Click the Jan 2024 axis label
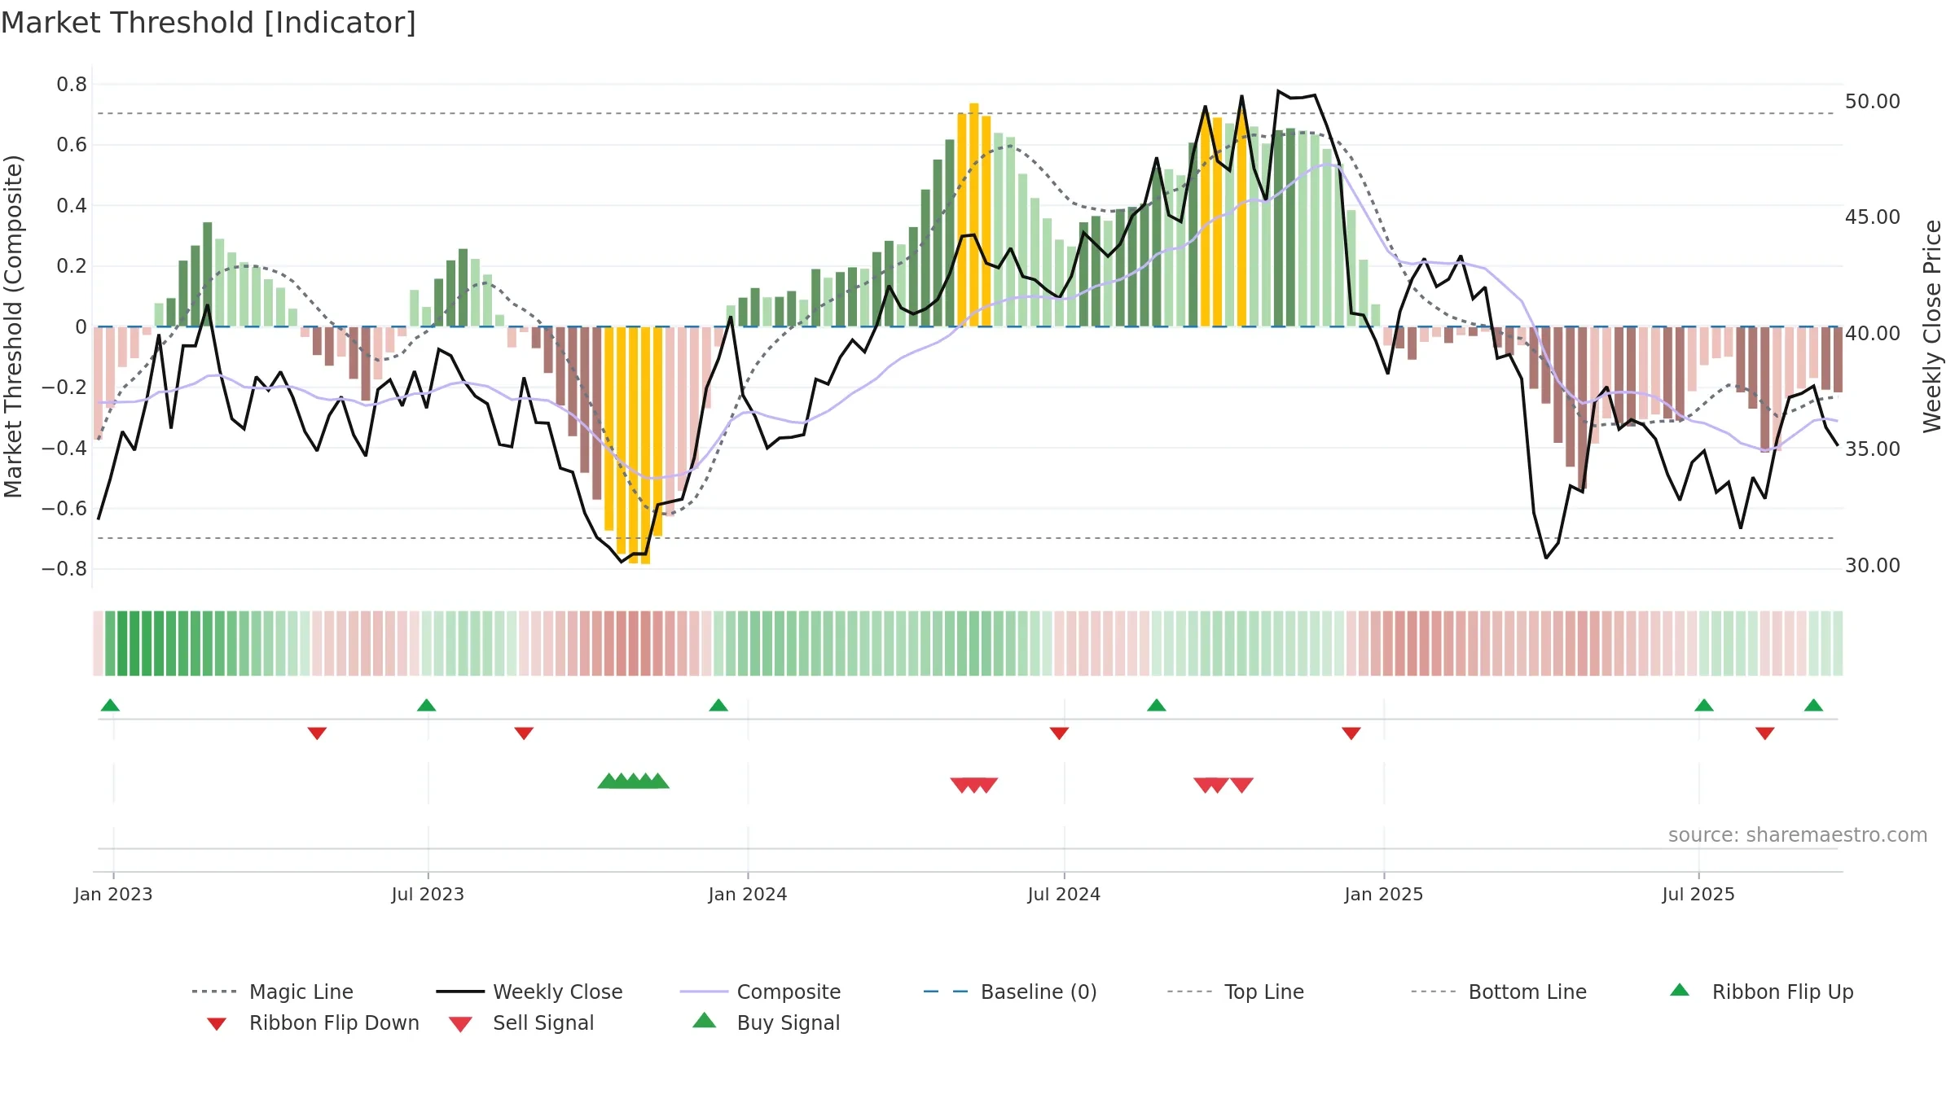1955x1099 pixels. coord(748,894)
